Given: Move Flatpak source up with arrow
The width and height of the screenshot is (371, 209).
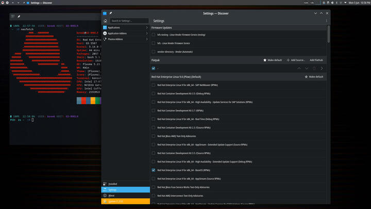Looking at the screenshot, I should click(x=299, y=68).
